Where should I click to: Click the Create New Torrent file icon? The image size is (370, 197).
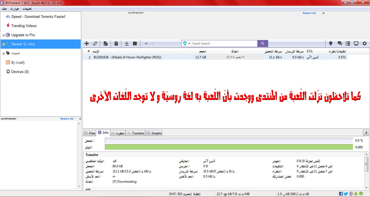(x=106, y=44)
